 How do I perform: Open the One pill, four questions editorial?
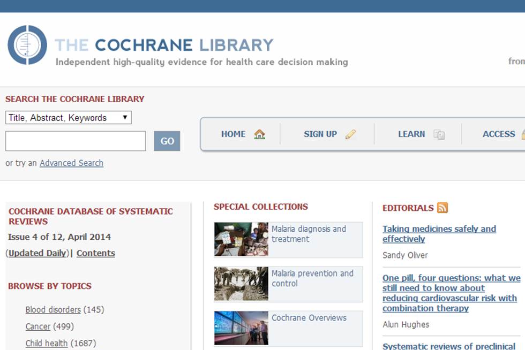[451, 293]
